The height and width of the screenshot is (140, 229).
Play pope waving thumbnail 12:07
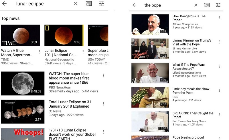150,122
